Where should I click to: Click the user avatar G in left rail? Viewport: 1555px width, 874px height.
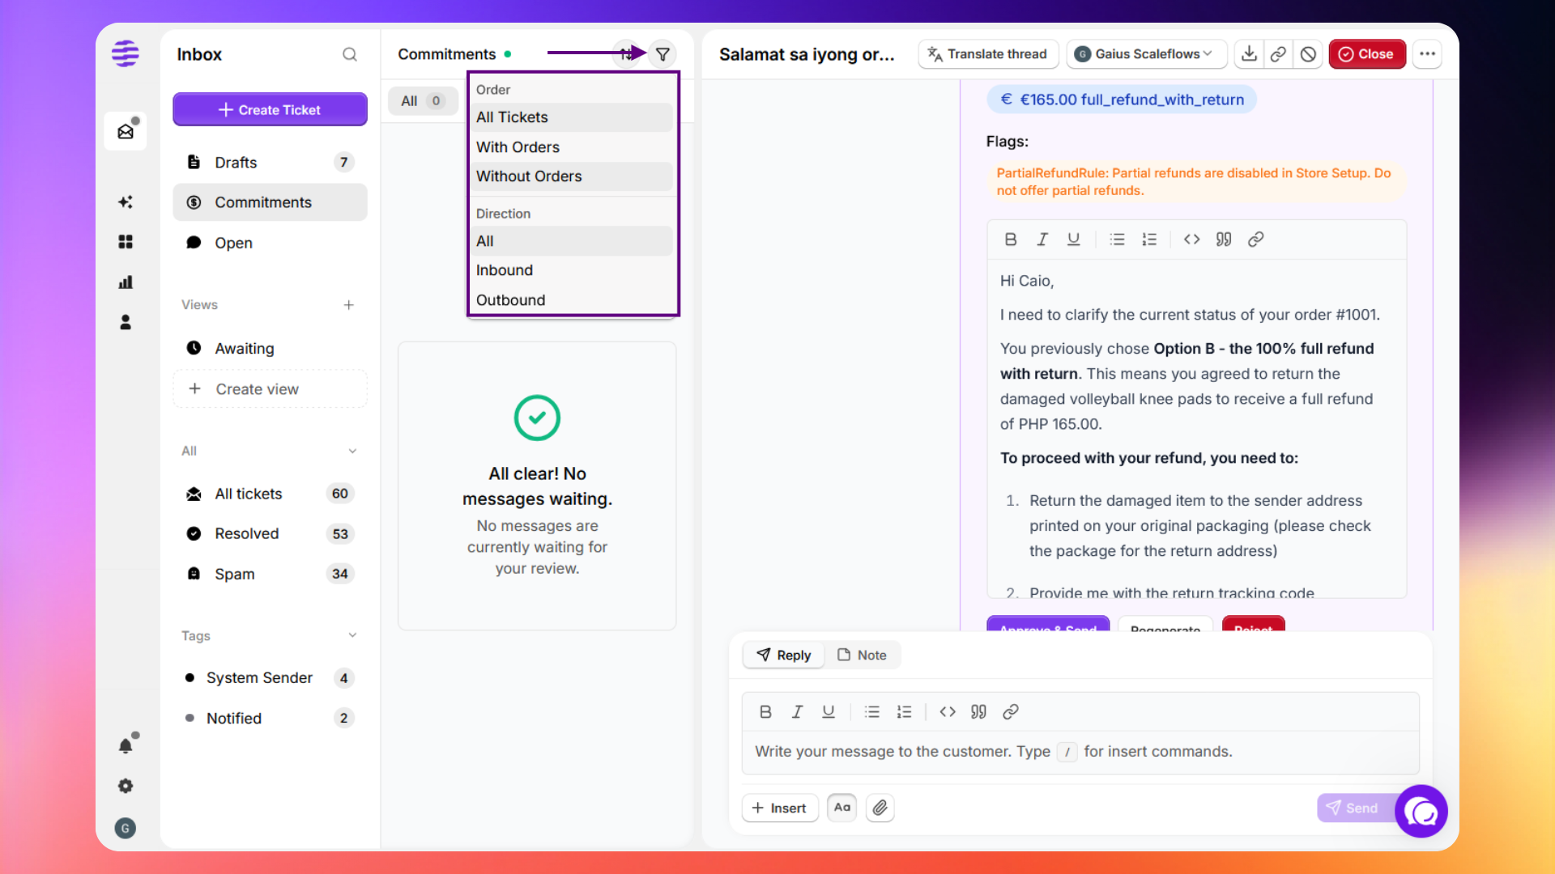[126, 828]
